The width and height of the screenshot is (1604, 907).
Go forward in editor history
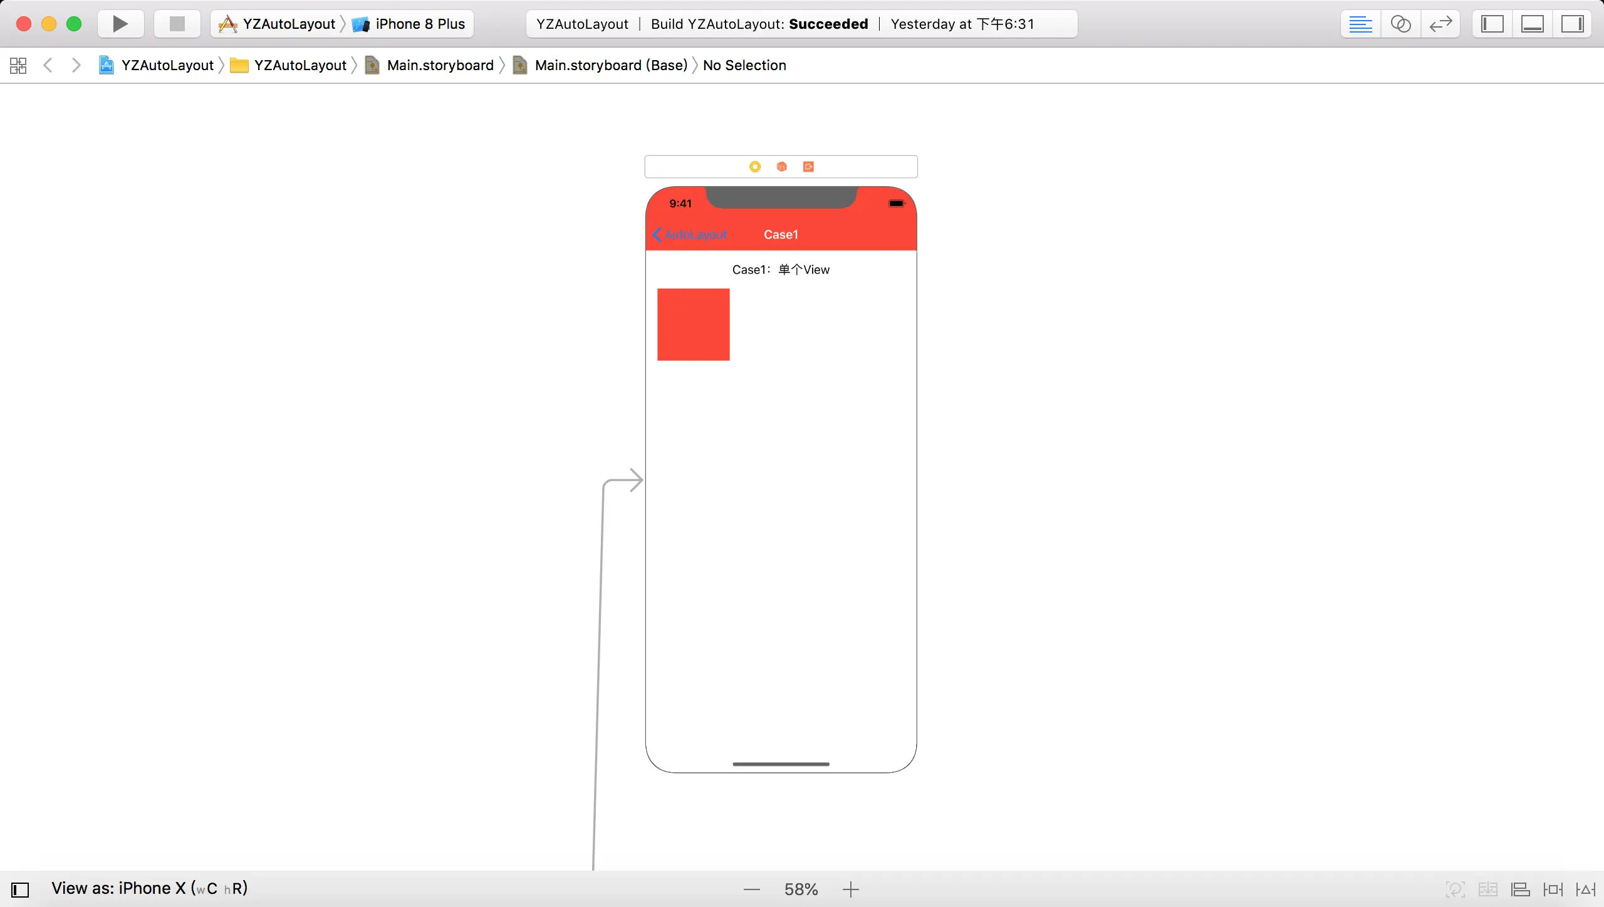click(x=76, y=65)
